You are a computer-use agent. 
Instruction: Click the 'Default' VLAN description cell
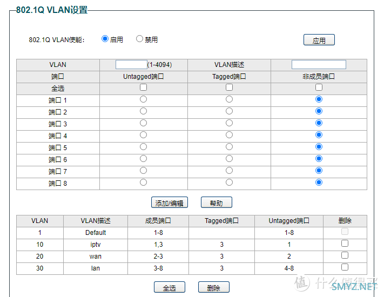(x=96, y=233)
